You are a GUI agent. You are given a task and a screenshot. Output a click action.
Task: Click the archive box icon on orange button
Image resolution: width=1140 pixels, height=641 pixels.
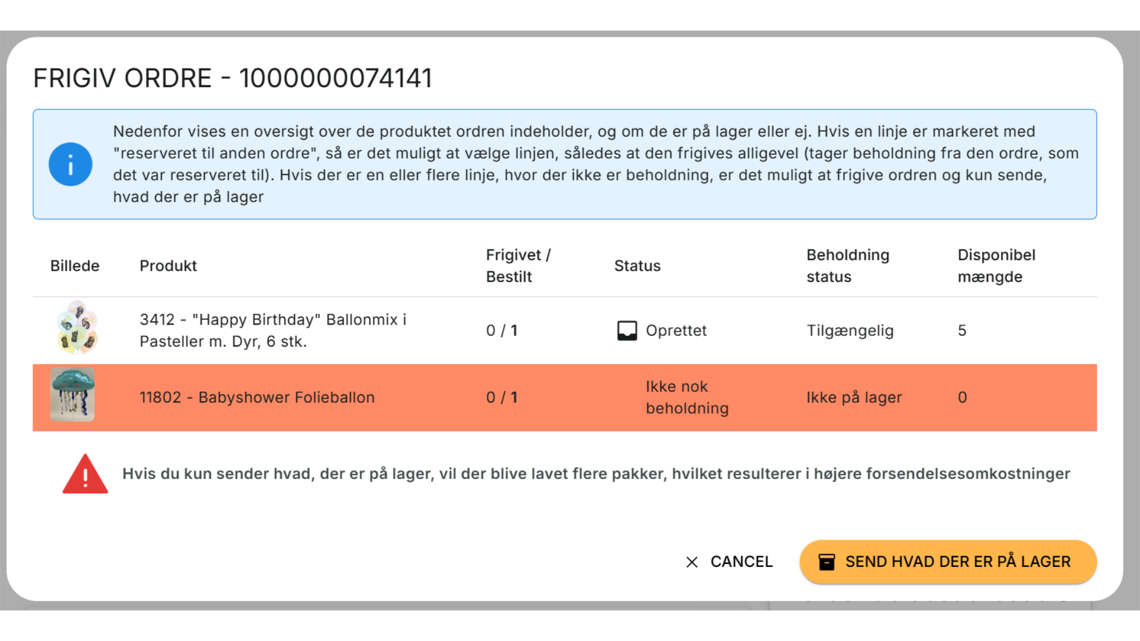[x=826, y=562]
